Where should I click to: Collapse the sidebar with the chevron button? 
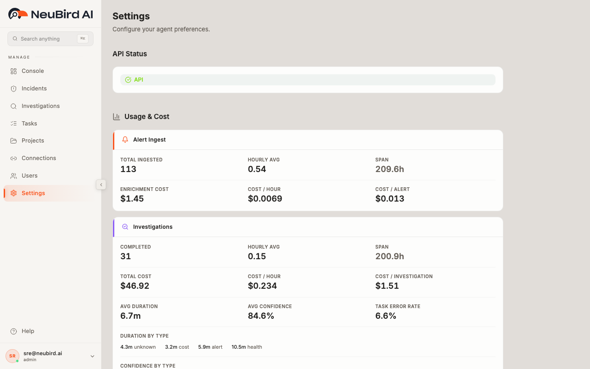101,184
